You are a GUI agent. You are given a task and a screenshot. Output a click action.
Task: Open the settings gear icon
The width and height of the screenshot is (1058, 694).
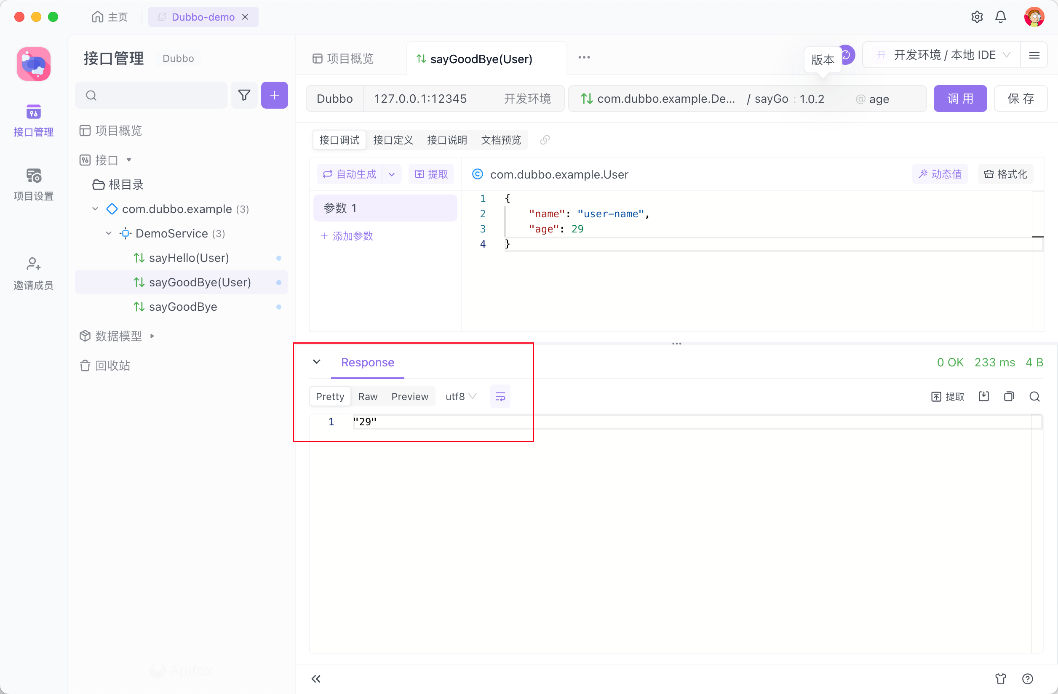coord(977,17)
